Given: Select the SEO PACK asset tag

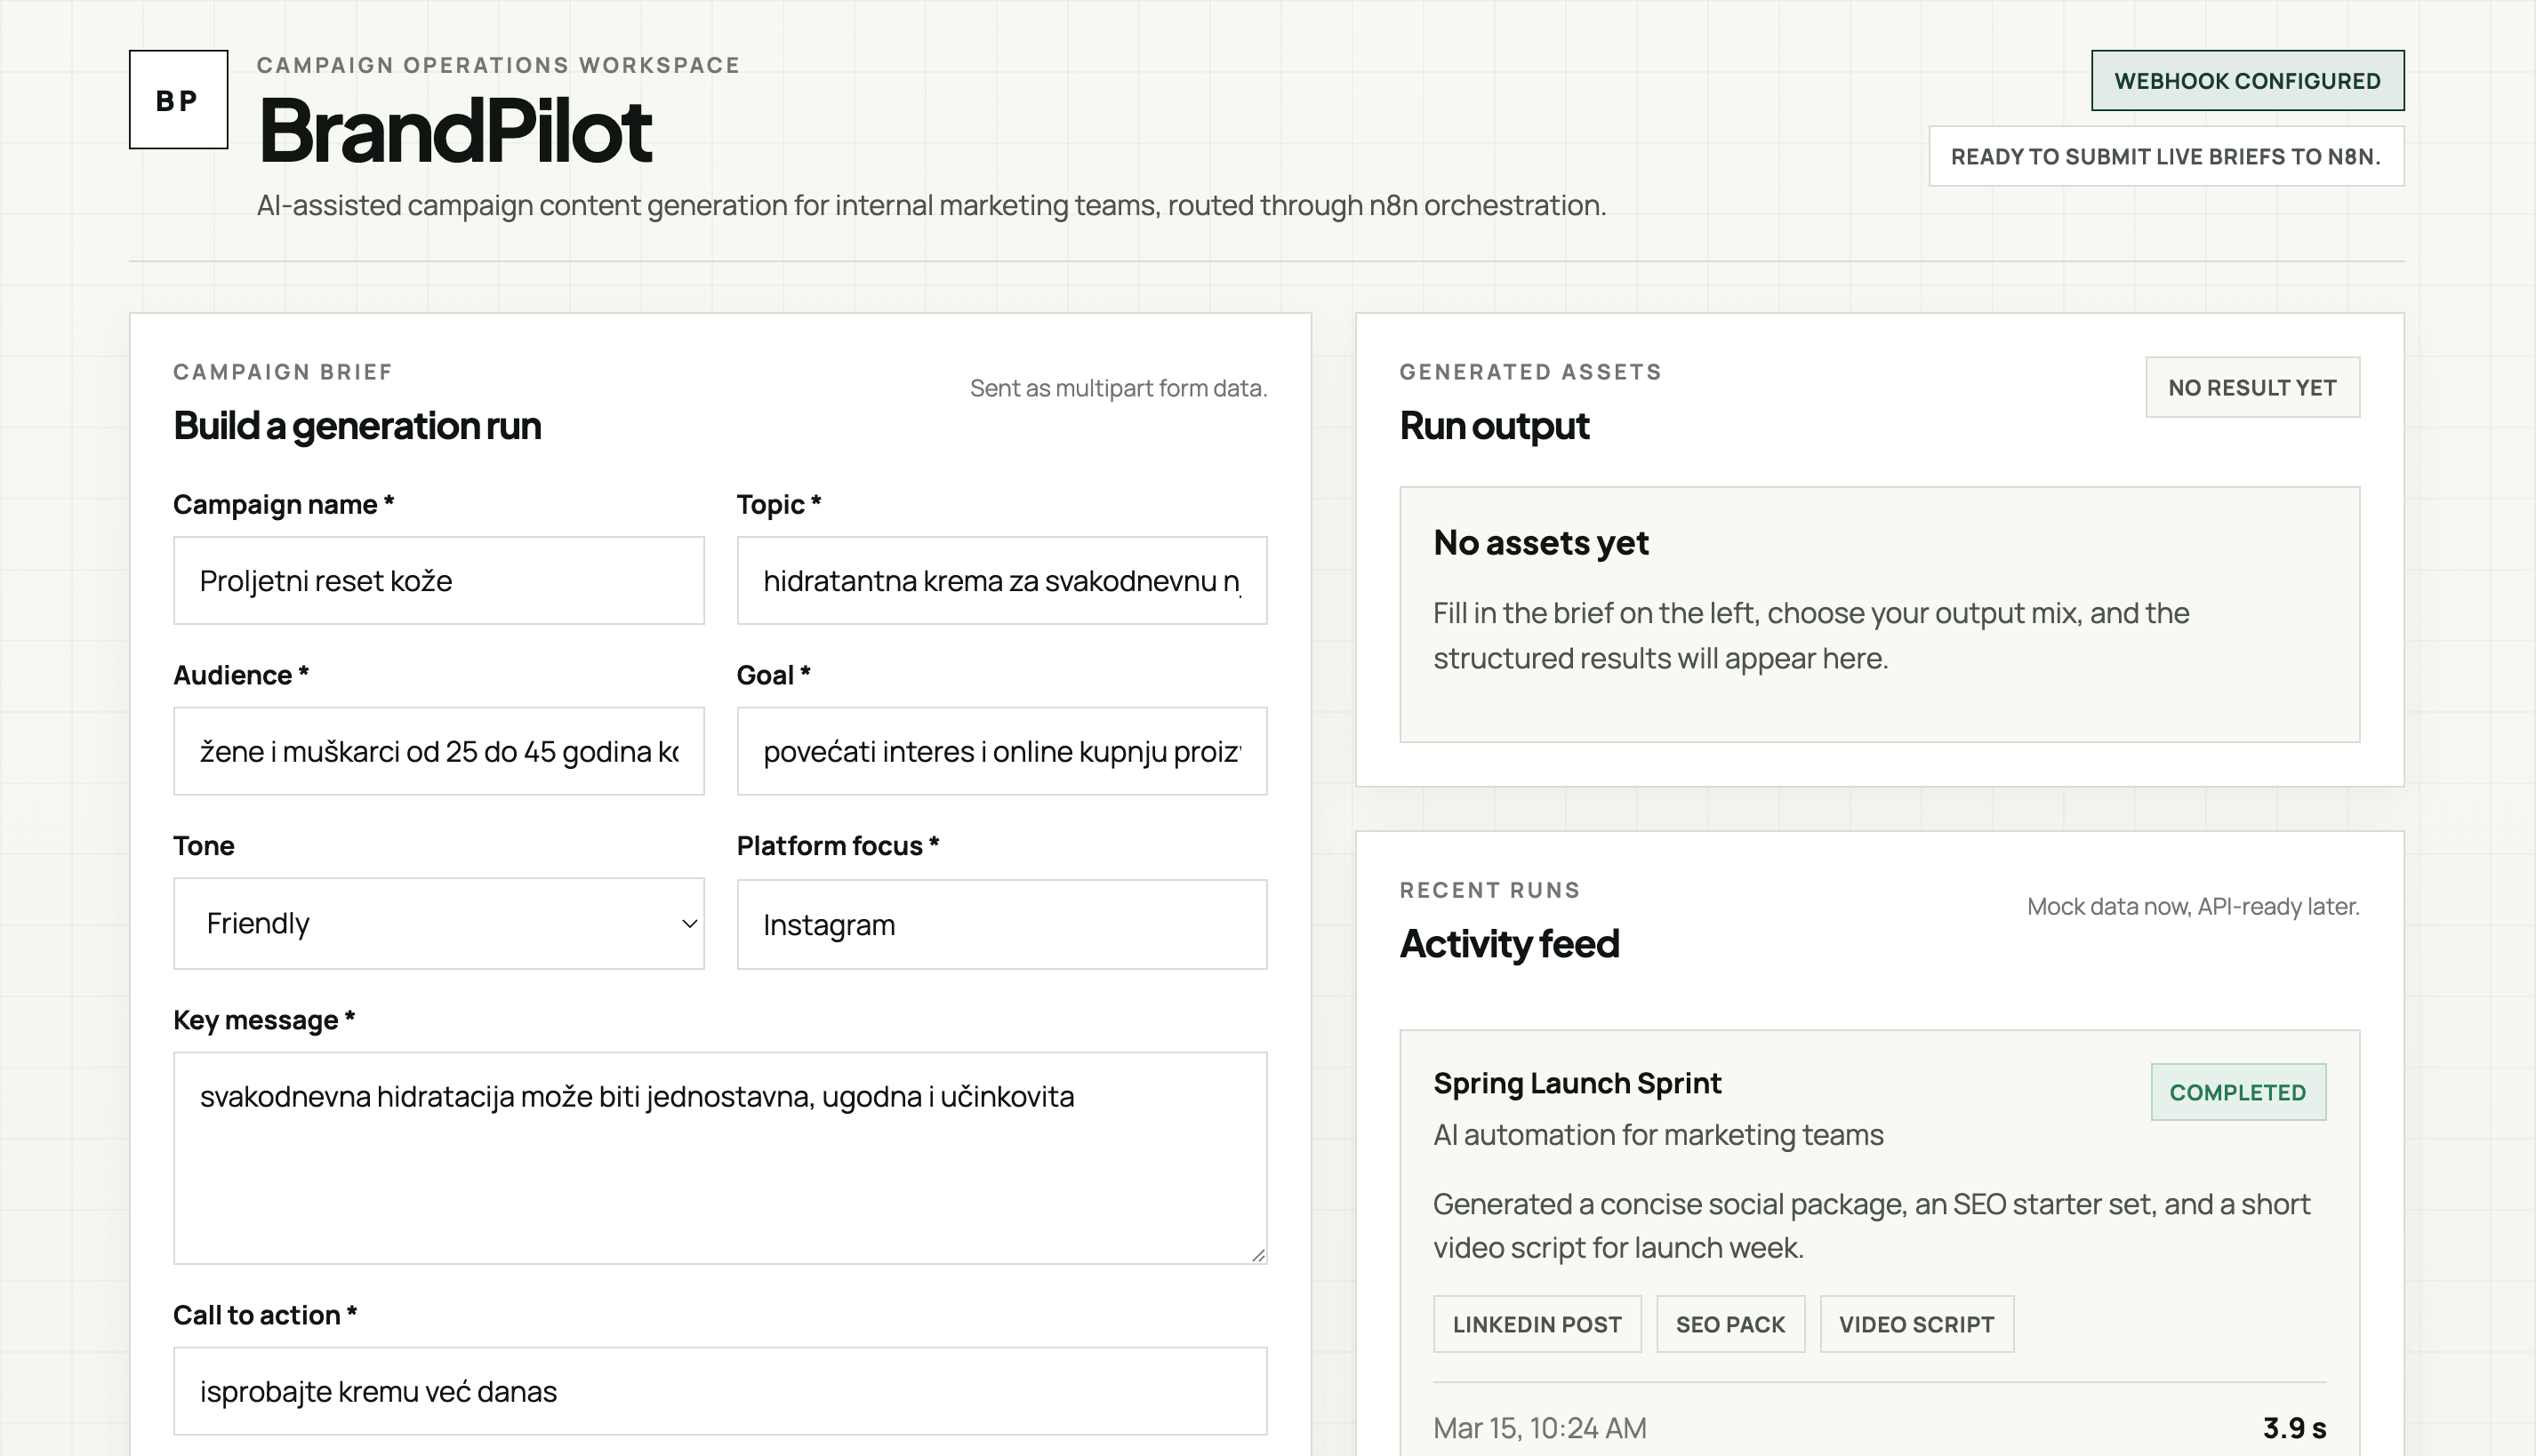Looking at the screenshot, I should click(1729, 1323).
